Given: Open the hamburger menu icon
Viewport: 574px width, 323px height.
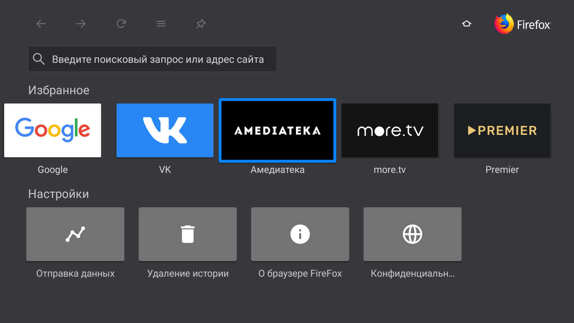Looking at the screenshot, I should [x=161, y=24].
